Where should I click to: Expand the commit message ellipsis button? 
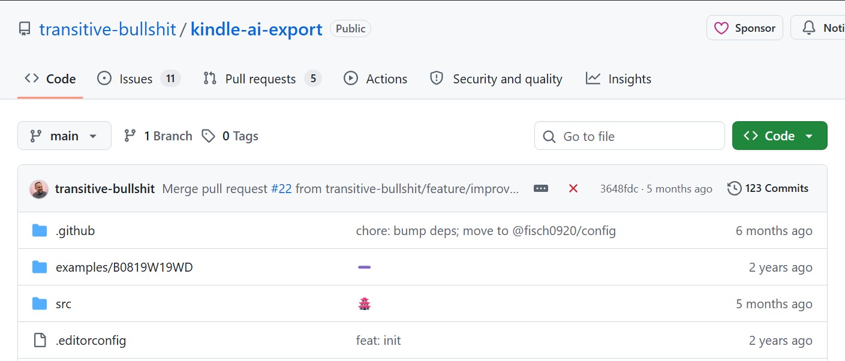click(x=541, y=188)
